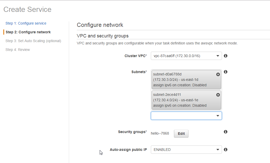Remove subnet-2ece4d11 from selected subnets
The height and width of the screenshot is (163, 270).
point(218,95)
